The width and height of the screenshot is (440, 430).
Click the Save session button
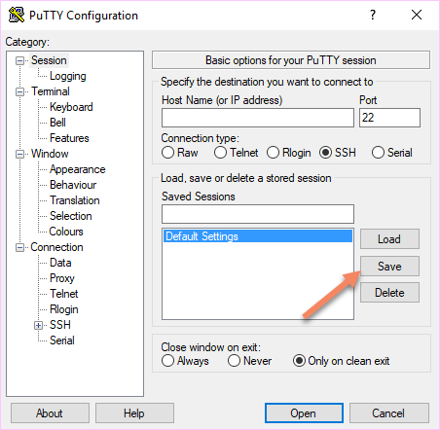point(389,267)
